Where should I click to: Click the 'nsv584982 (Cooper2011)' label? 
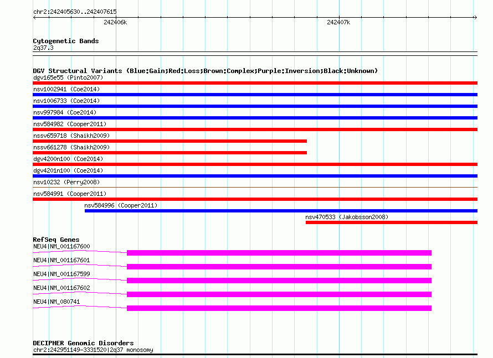point(70,124)
